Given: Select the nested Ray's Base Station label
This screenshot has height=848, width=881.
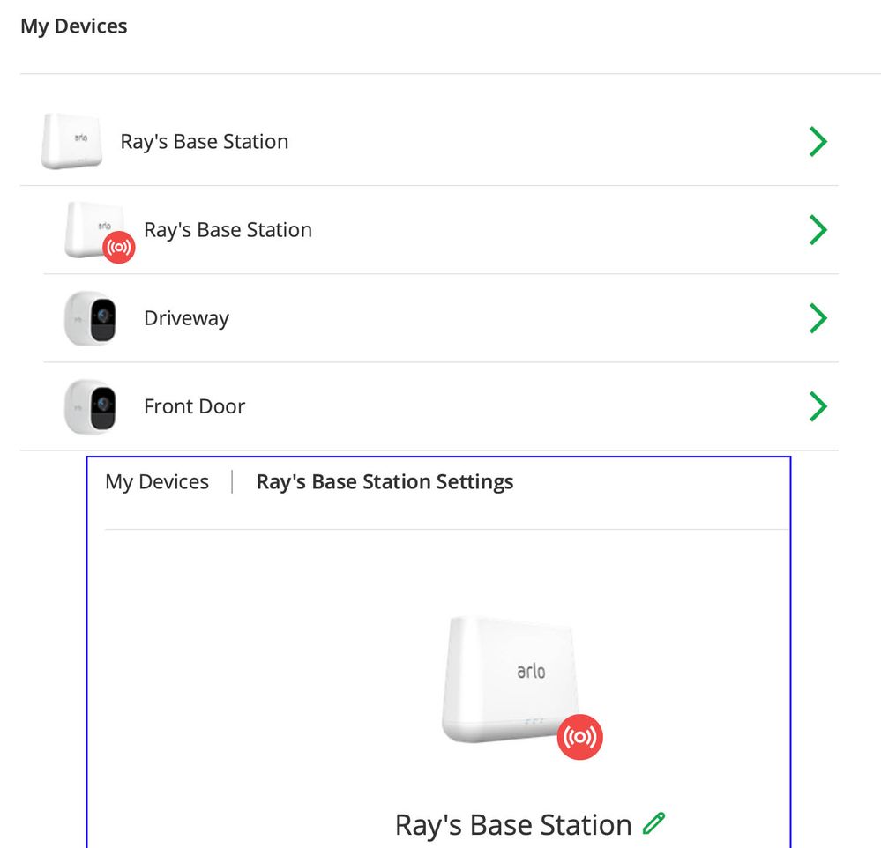Looking at the screenshot, I should click(x=228, y=230).
